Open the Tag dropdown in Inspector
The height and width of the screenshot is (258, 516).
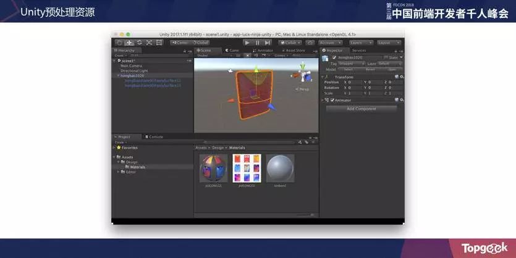click(x=351, y=64)
